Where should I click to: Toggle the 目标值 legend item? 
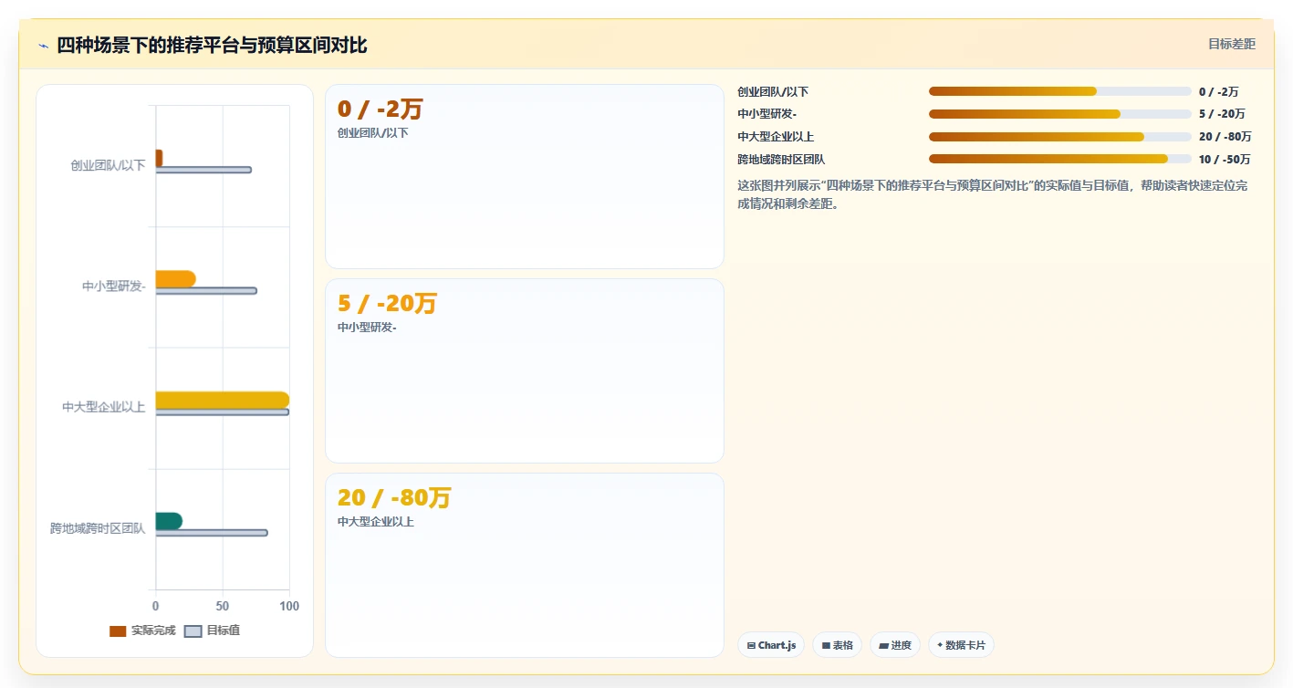(213, 631)
